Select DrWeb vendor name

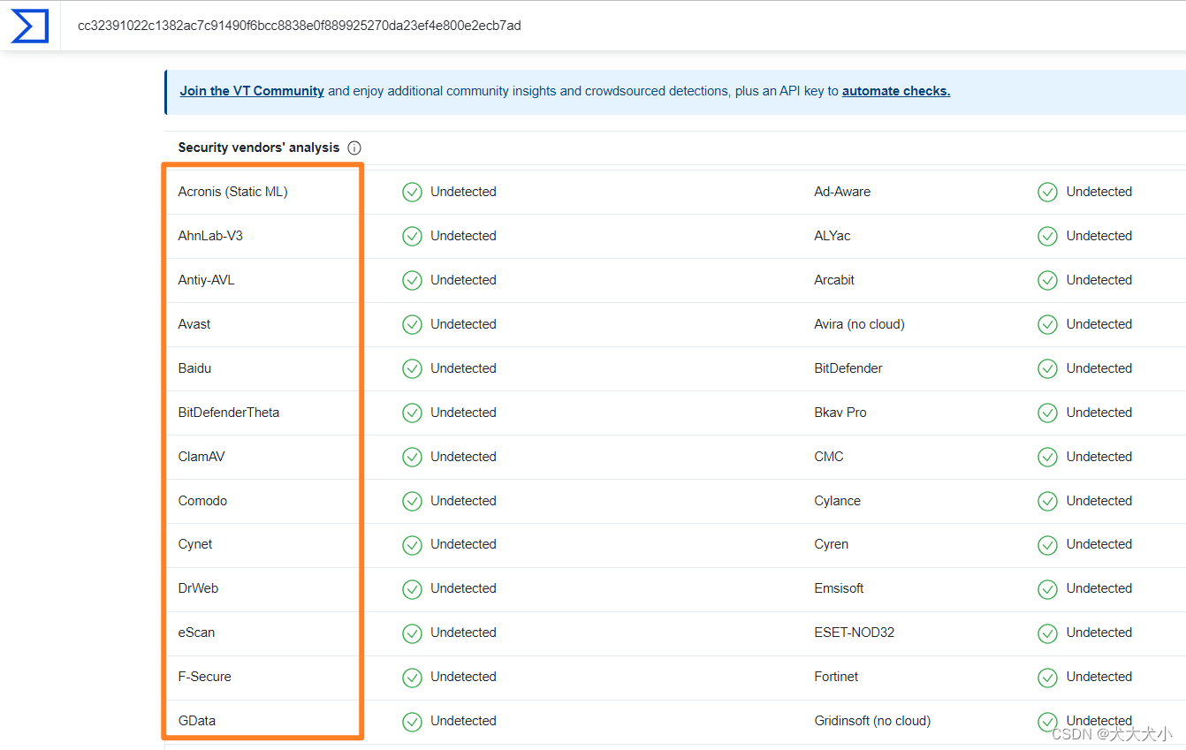tap(198, 588)
